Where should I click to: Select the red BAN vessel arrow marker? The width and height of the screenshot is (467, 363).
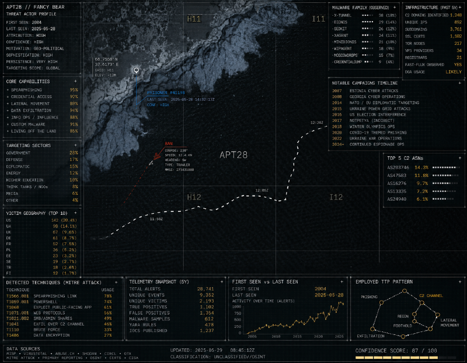(x=156, y=156)
